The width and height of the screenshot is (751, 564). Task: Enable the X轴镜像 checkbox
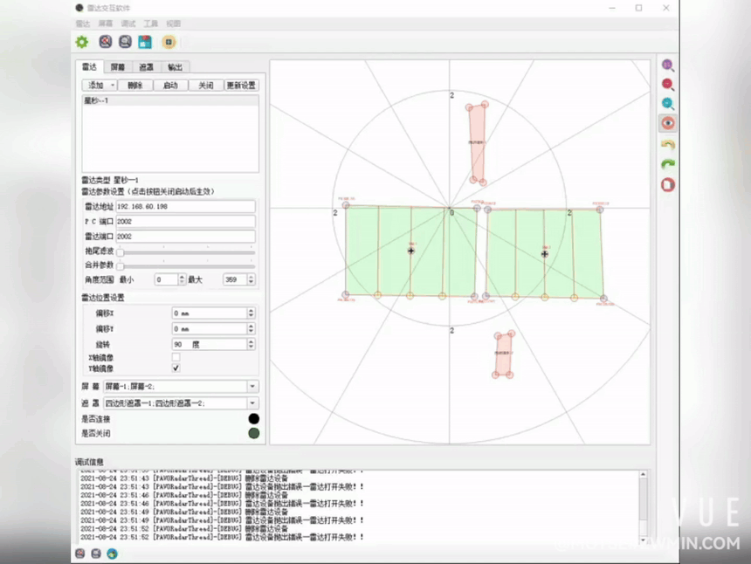(x=176, y=357)
